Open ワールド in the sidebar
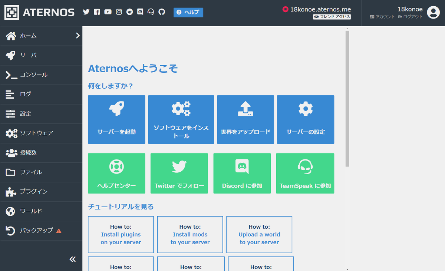 pos(41,211)
